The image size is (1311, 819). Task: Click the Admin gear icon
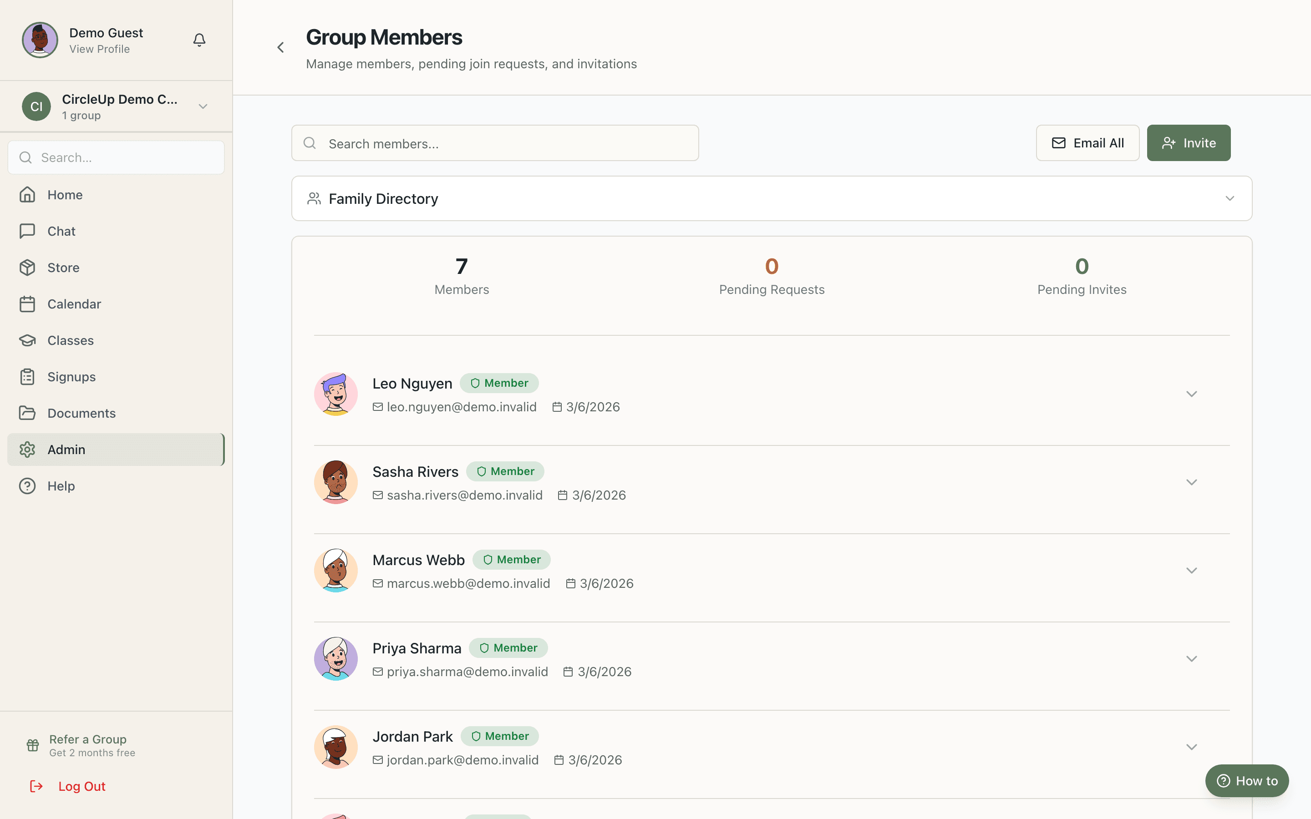[x=27, y=449]
